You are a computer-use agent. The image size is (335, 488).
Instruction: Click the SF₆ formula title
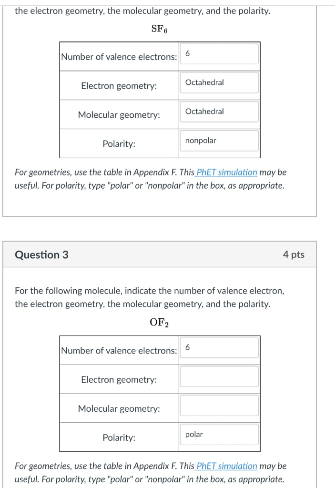(159, 28)
